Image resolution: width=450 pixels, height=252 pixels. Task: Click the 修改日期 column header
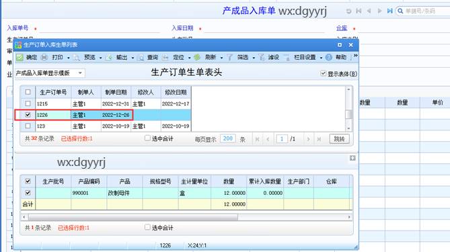pos(176,92)
